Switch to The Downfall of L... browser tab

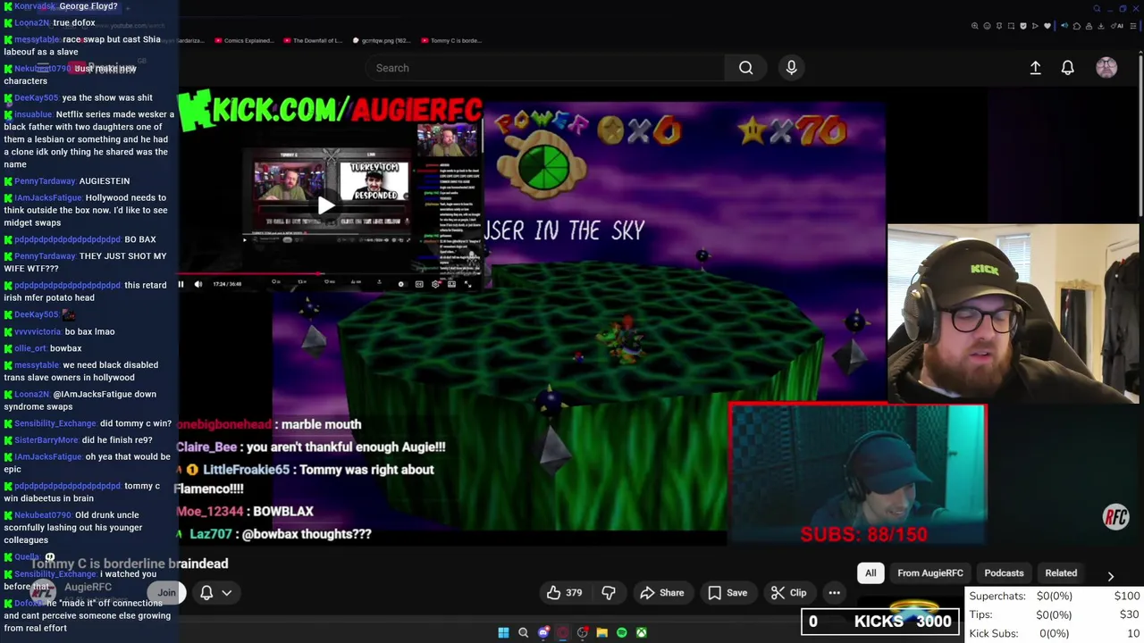click(x=312, y=40)
